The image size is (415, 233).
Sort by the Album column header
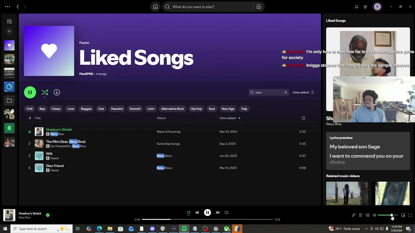161,118
